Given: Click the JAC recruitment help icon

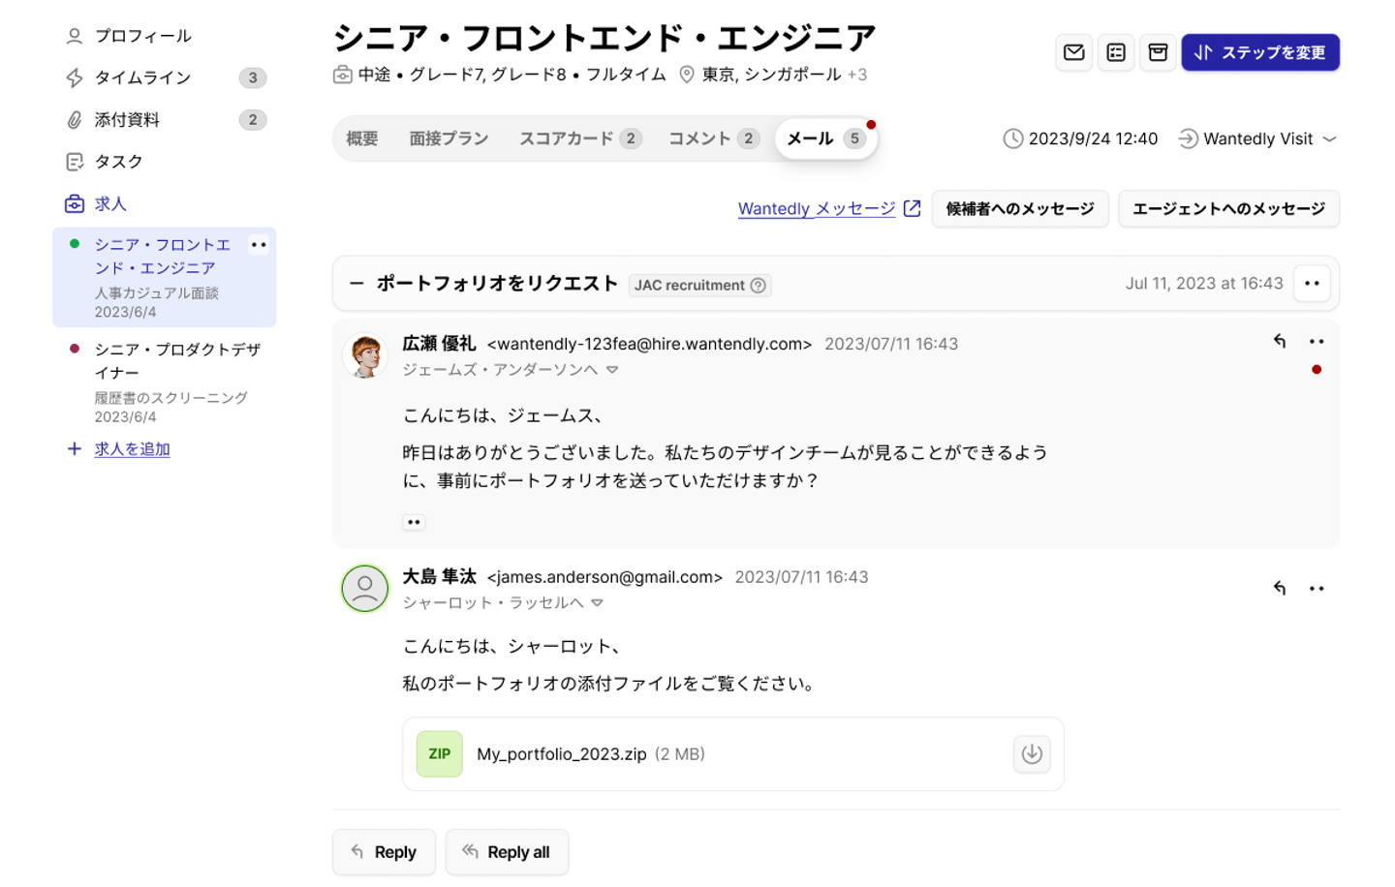Looking at the screenshot, I should tap(759, 286).
